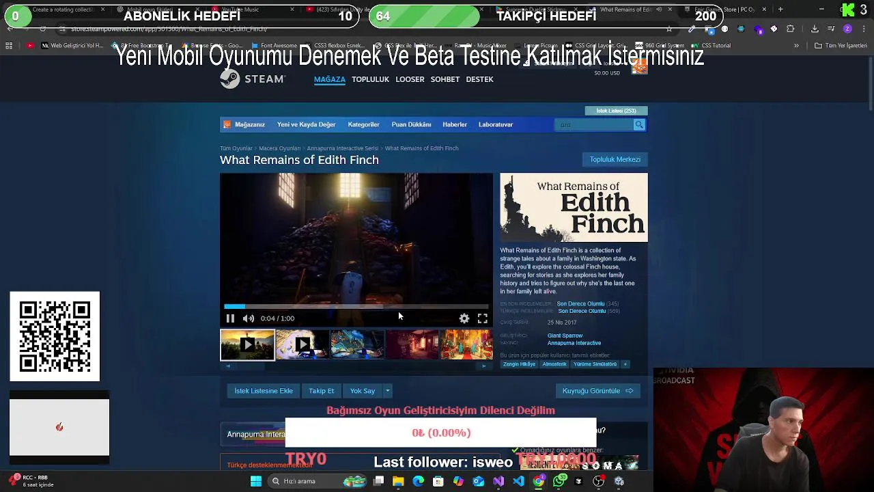Open the DESTEK menu
The height and width of the screenshot is (492, 874).
[479, 79]
